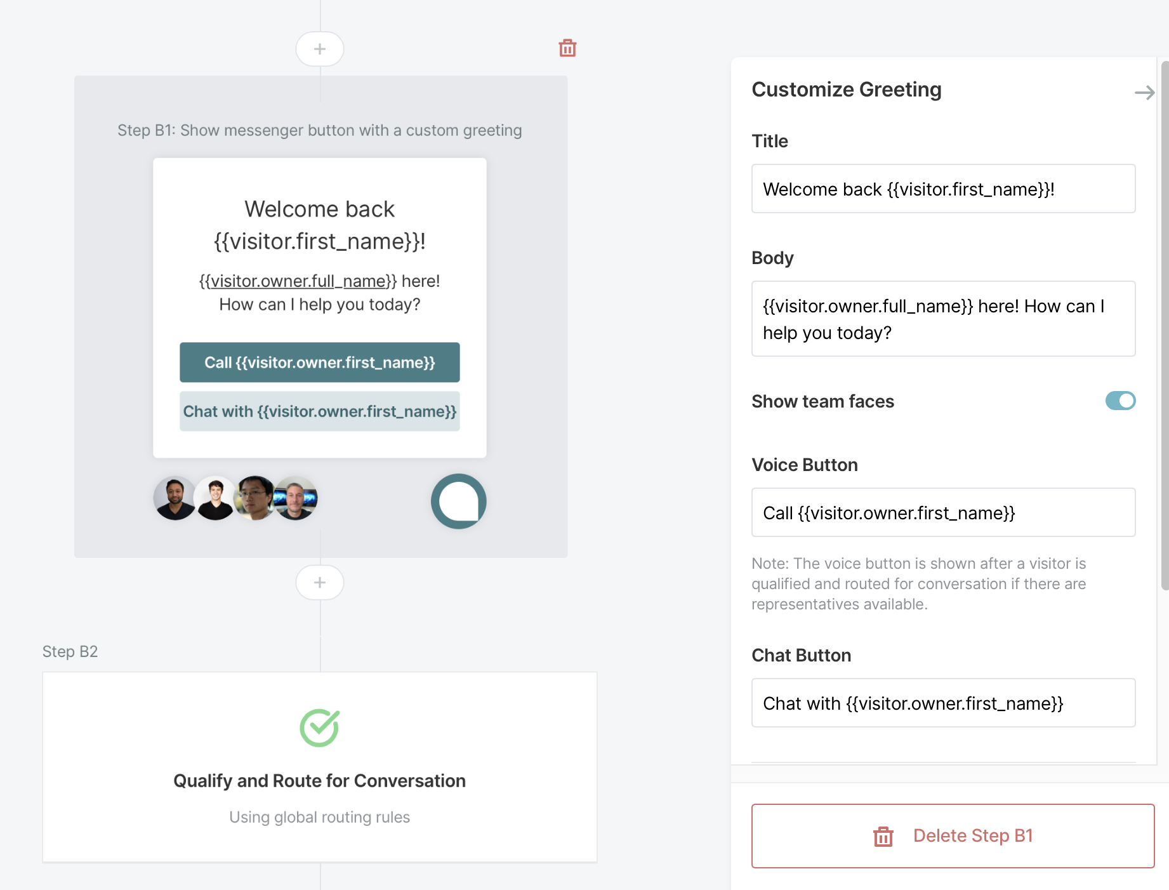Click the panel's vertical scrollbar
Viewport: 1169px width, 890px height.
1165,325
